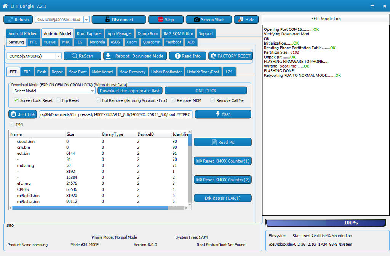Click ReScan magnifier button
Screen dimensions: 390x256
[82, 56]
